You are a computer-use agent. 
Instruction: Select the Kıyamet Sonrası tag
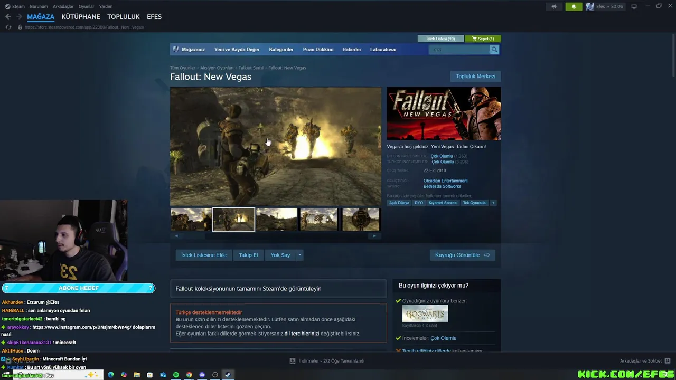(443, 203)
